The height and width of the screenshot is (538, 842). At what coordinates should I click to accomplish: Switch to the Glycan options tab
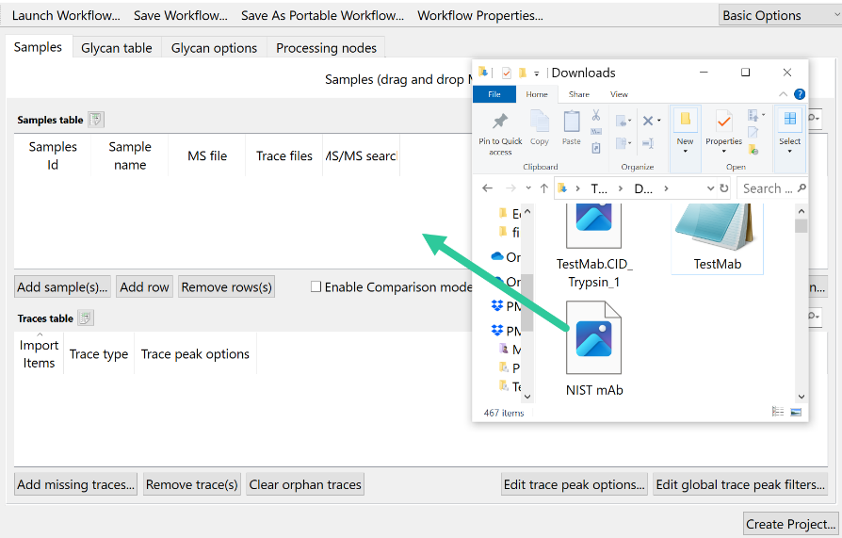(x=214, y=48)
